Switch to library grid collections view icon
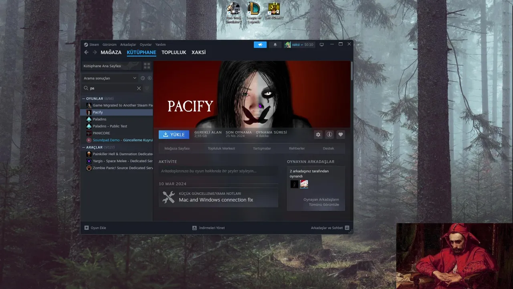Image resolution: width=513 pixels, height=289 pixels. coord(147,65)
